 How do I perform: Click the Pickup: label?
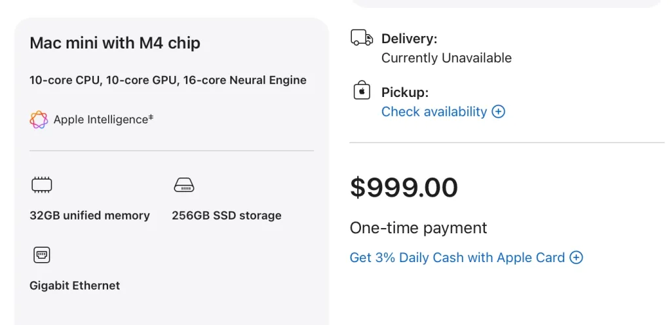[x=404, y=92]
